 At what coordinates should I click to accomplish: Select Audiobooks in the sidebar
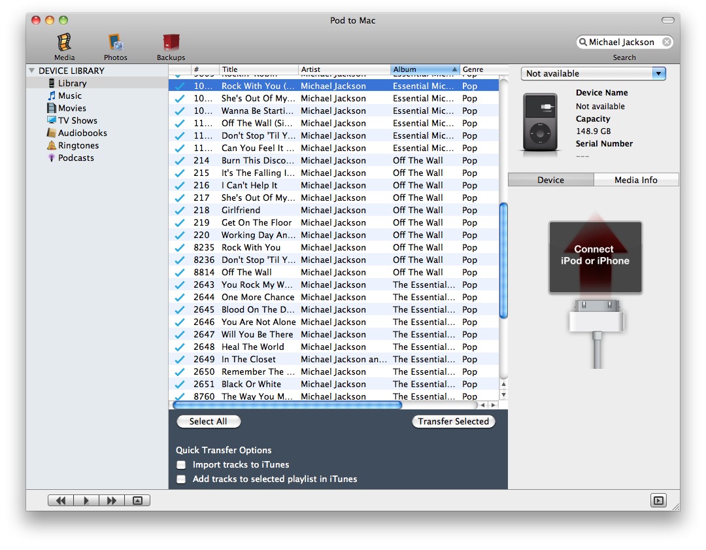[82, 133]
